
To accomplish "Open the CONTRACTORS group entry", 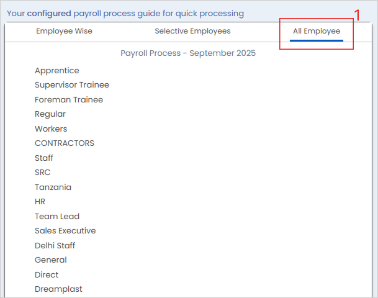I will pyautogui.click(x=65, y=143).
